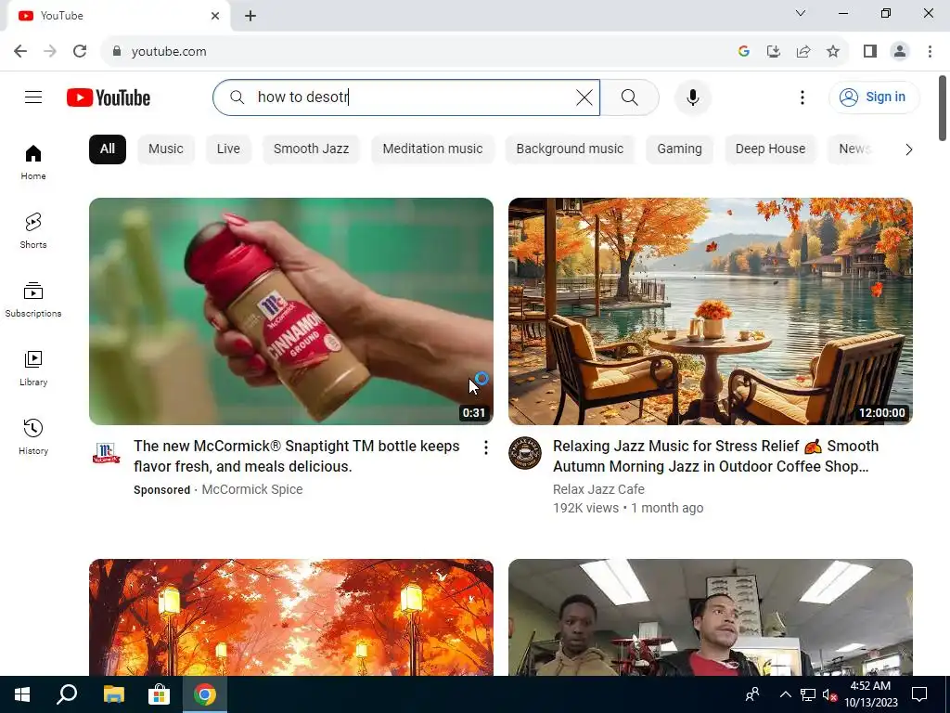Click the muted volume tray icon
Screen dimensions: 950x713
click(829, 694)
